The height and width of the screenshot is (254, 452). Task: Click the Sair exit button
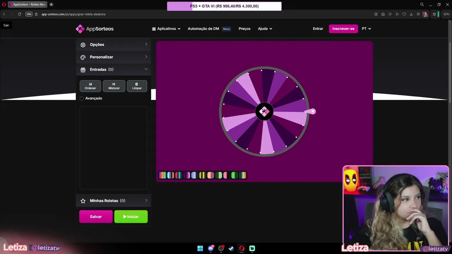(x=6, y=25)
